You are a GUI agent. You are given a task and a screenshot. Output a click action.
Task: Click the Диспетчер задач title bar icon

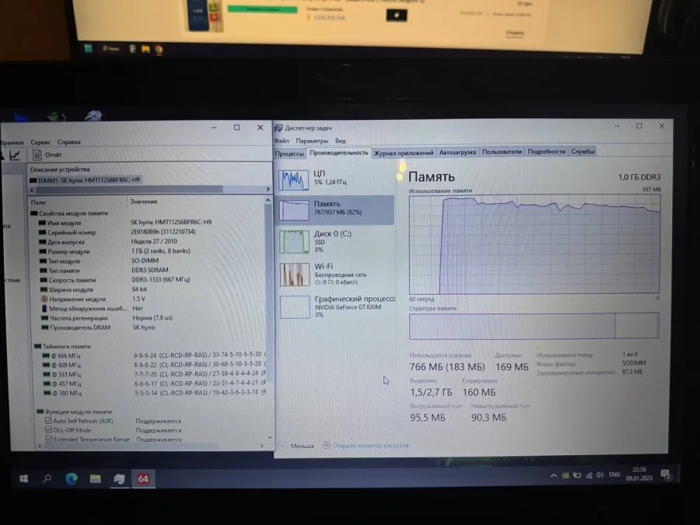pyautogui.click(x=278, y=128)
